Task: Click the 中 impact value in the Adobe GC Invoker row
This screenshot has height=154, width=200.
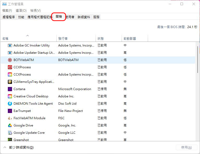Action: click(x=125, y=45)
